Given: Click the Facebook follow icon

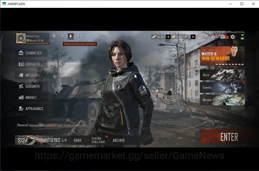Looking at the screenshot, I should pos(79,36).
